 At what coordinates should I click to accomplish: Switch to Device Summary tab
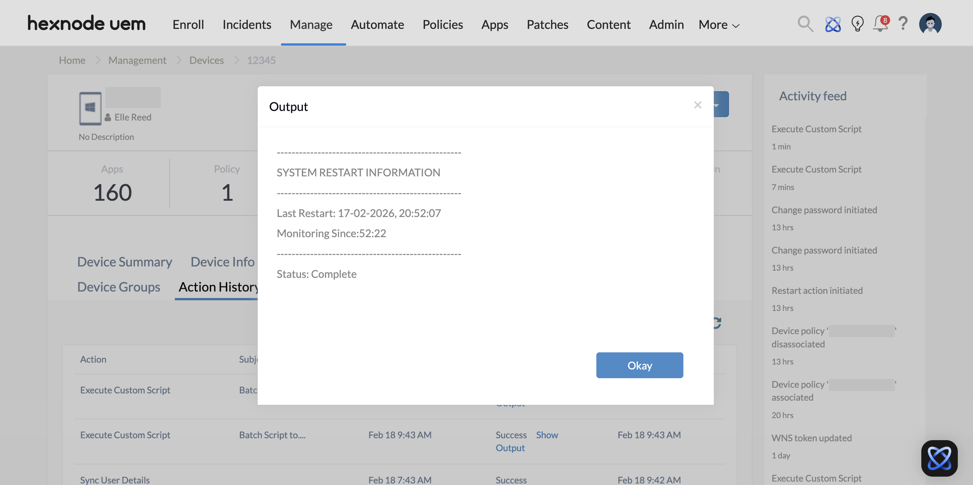pos(125,262)
